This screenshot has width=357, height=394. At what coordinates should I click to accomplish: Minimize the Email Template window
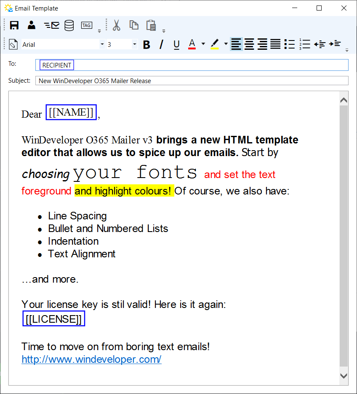(295, 8)
